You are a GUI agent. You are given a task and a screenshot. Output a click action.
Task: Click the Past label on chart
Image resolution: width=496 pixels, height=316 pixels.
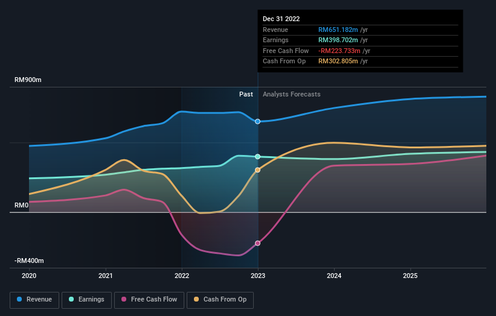point(246,95)
